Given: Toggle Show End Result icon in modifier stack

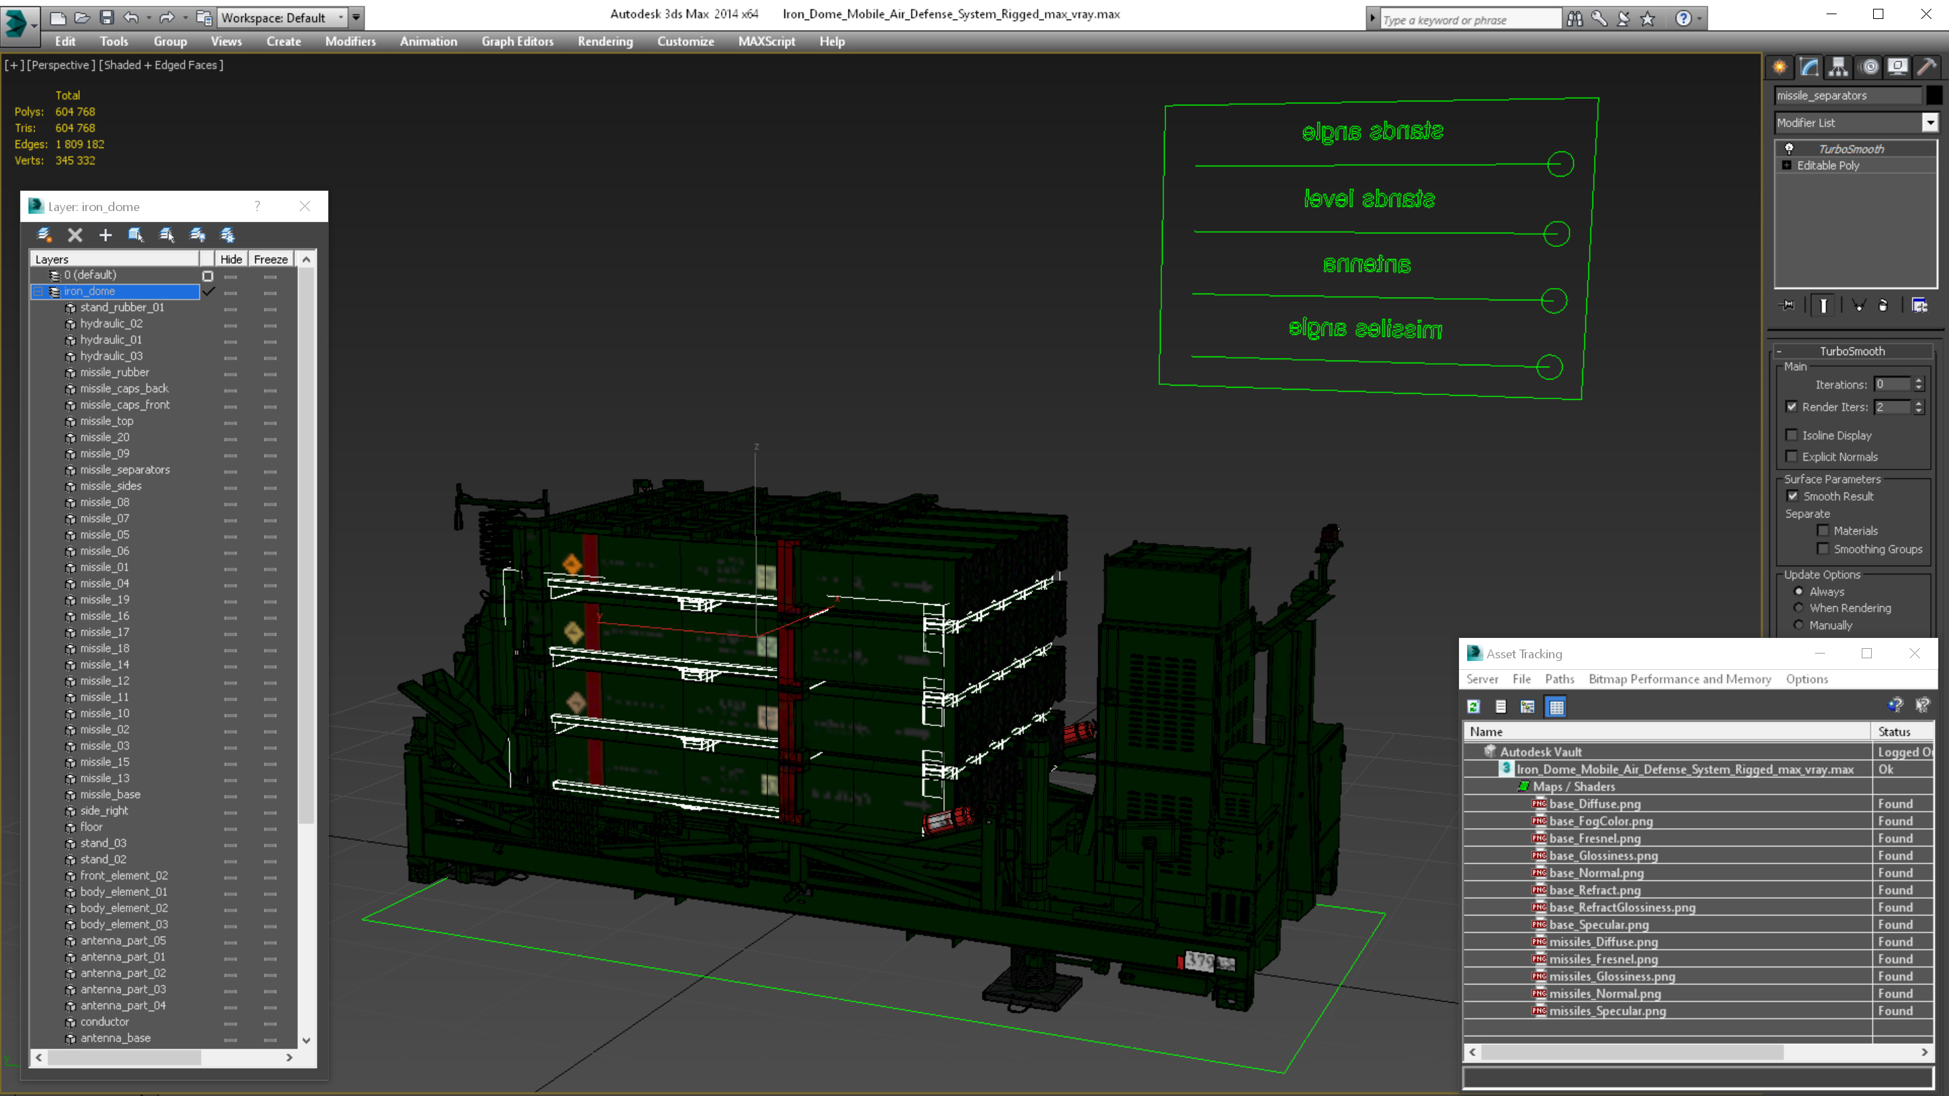Looking at the screenshot, I should point(1823,306).
